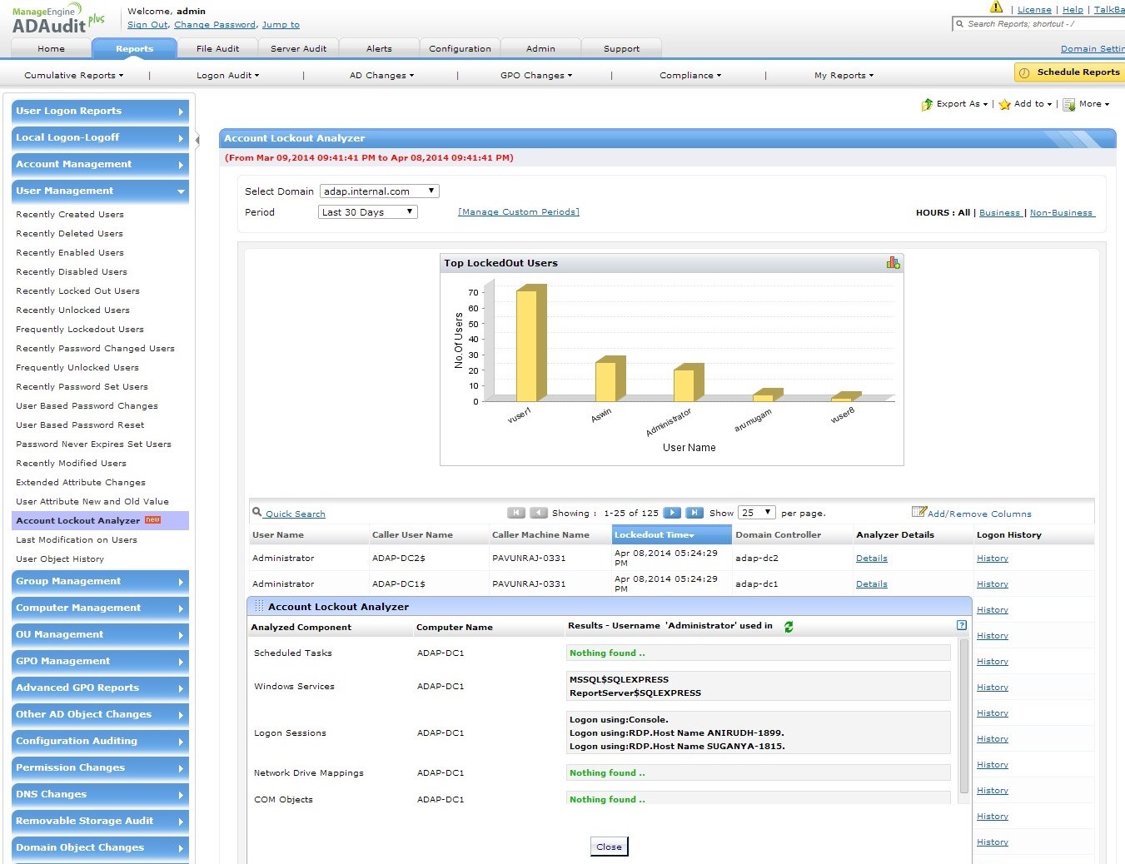Expand Group Management sidebar section
The width and height of the screenshot is (1125, 864).
pyautogui.click(x=100, y=582)
